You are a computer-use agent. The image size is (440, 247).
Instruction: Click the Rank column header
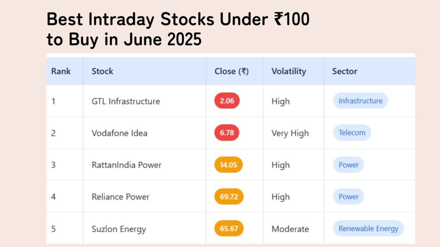pyautogui.click(x=61, y=71)
